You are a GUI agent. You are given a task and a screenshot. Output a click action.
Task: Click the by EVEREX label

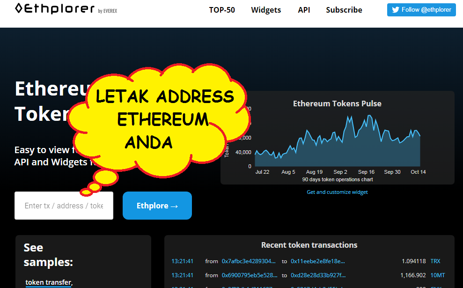pos(108,11)
